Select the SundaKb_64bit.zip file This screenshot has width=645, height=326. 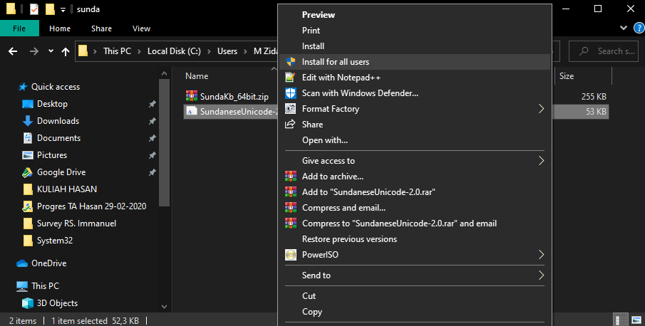point(234,95)
